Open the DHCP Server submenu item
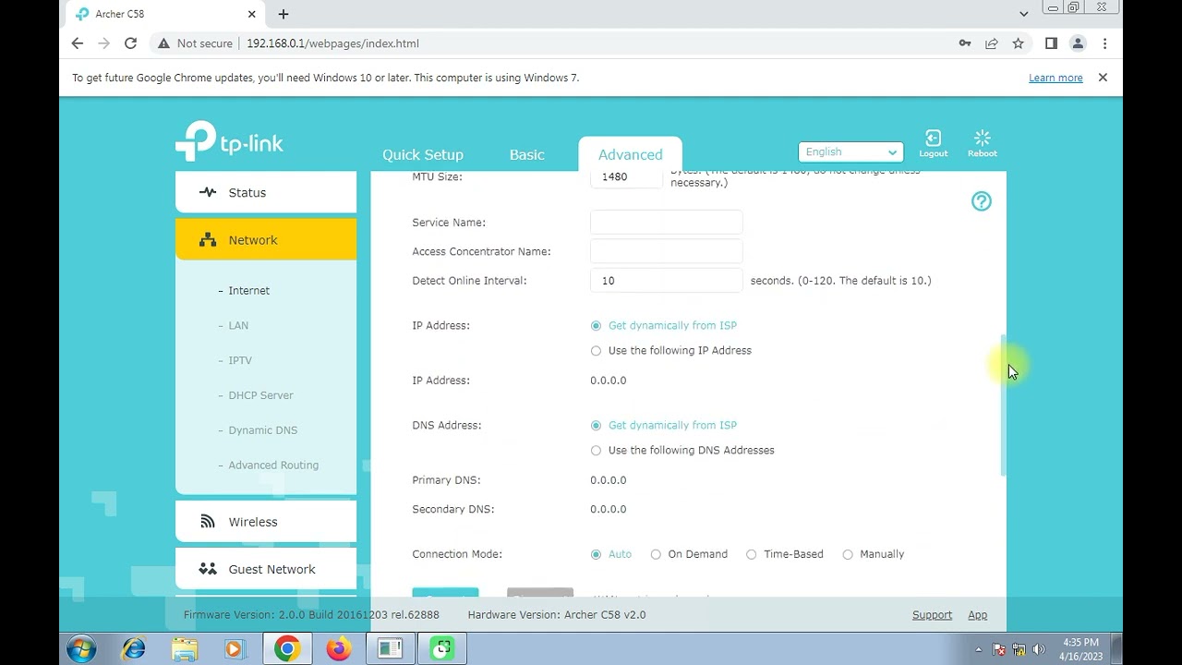Image resolution: width=1182 pixels, height=665 pixels. [x=260, y=395]
